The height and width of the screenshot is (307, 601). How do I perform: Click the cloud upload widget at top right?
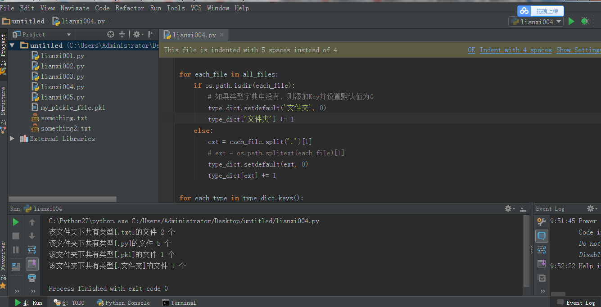coord(541,11)
